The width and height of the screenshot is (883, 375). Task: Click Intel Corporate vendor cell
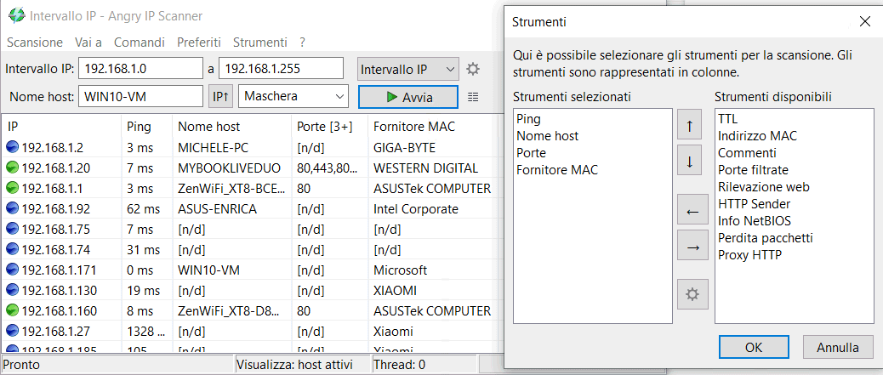[416, 209]
